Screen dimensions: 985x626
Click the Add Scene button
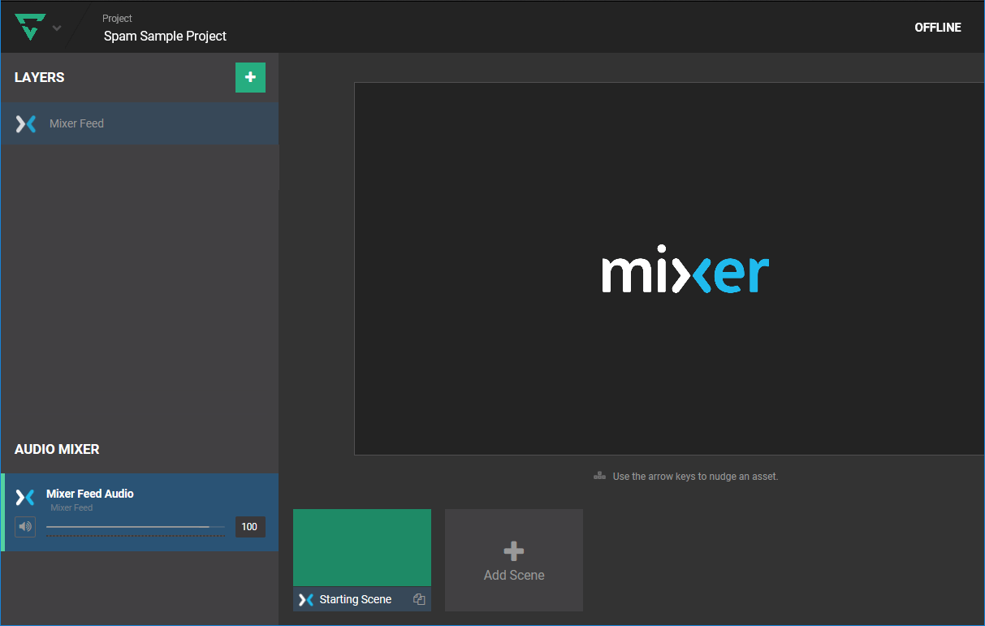click(x=513, y=560)
